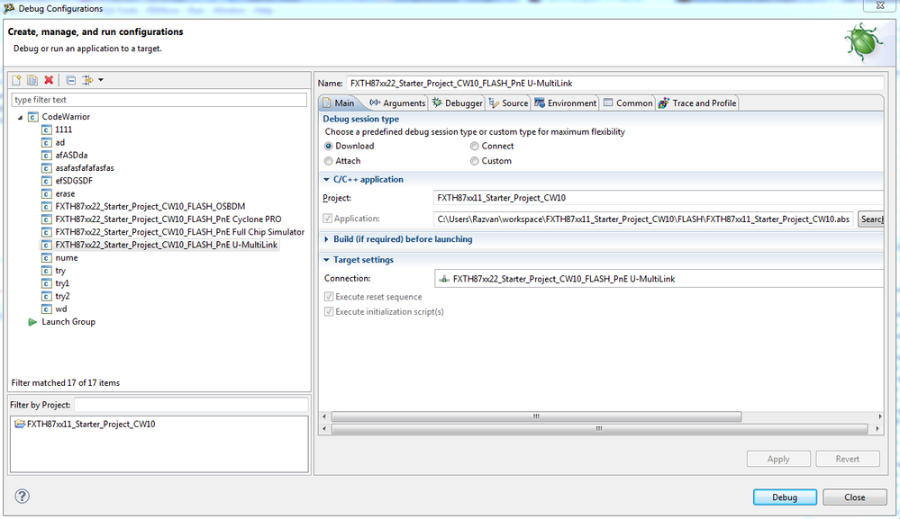This screenshot has width=900, height=519.
Task: Toggle the Application checkbox
Action: click(x=327, y=219)
